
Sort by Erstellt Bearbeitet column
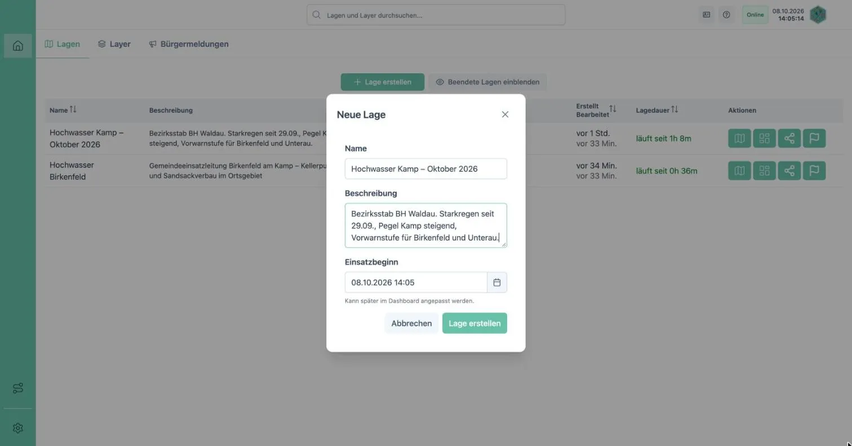click(613, 108)
